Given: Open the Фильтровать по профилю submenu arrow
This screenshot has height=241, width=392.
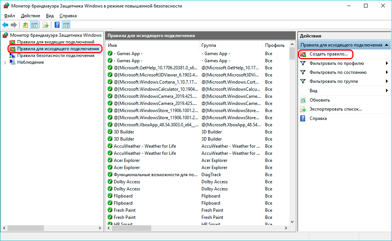Looking at the screenshot, I should pos(387,63).
